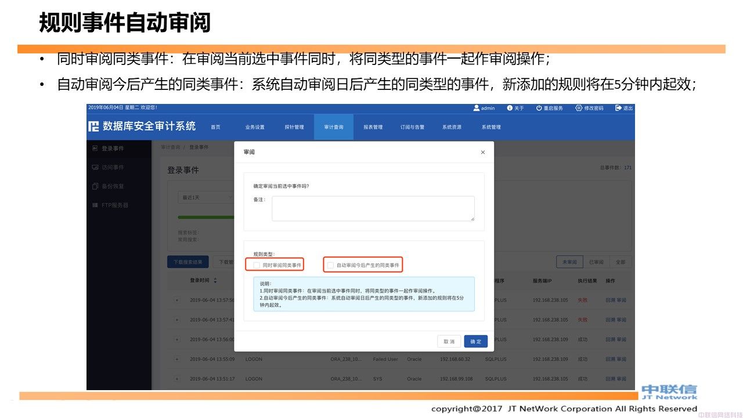Click sort arrows beside 登录时间 header
Viewport: 743px width, 418px height.
(215, 280)
